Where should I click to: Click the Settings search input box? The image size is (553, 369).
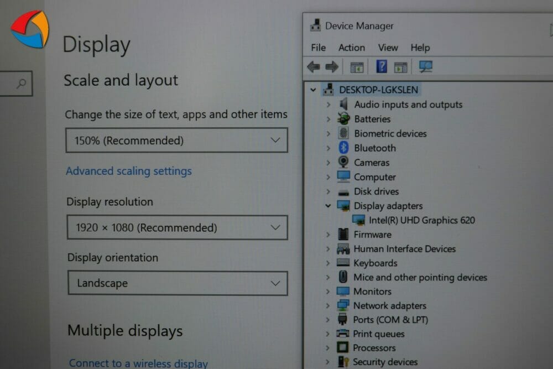[16, 84]
